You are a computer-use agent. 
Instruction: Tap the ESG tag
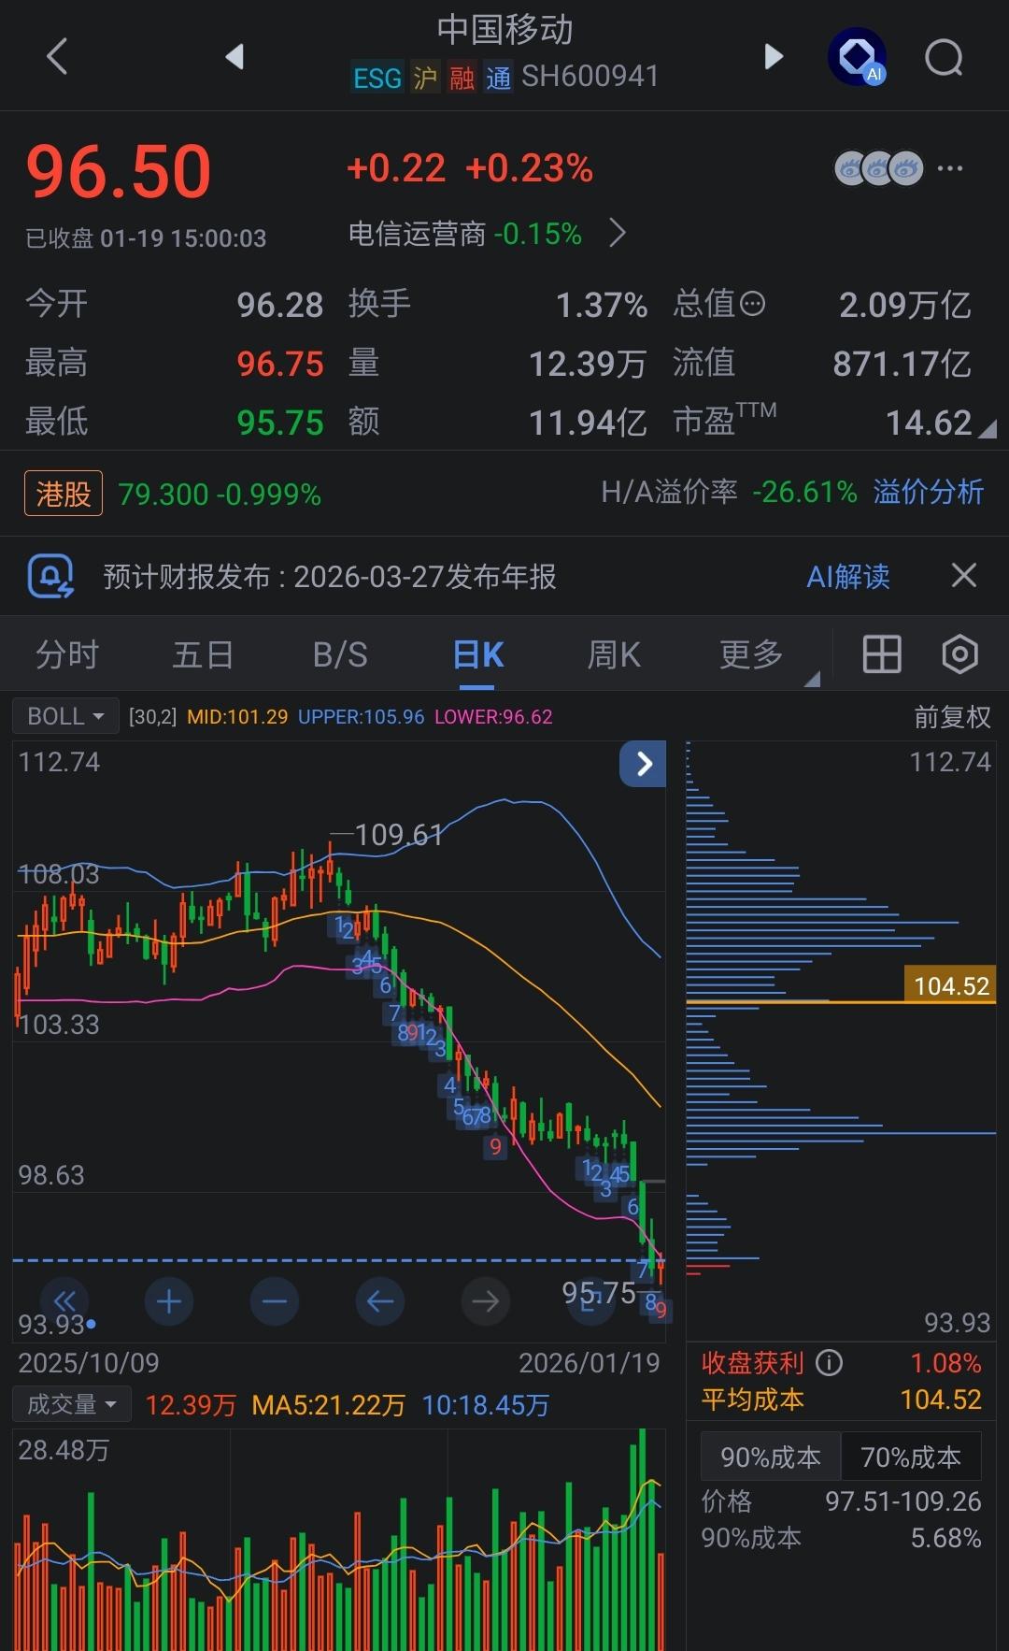377,78
